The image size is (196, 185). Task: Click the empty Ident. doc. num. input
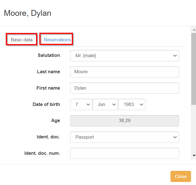coord(124,153)
